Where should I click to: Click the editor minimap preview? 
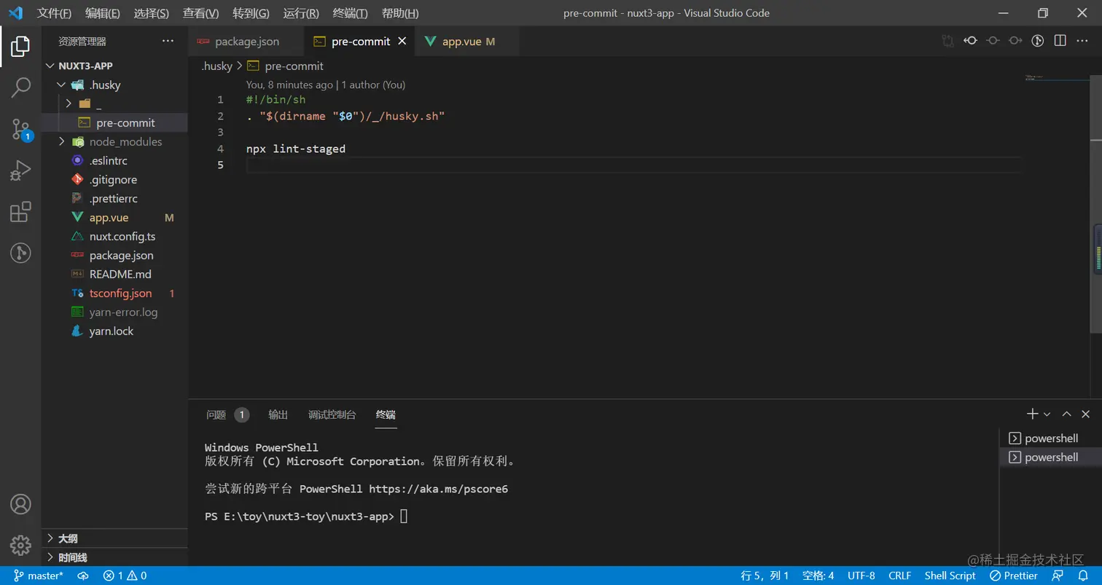tap(1057, 77)
